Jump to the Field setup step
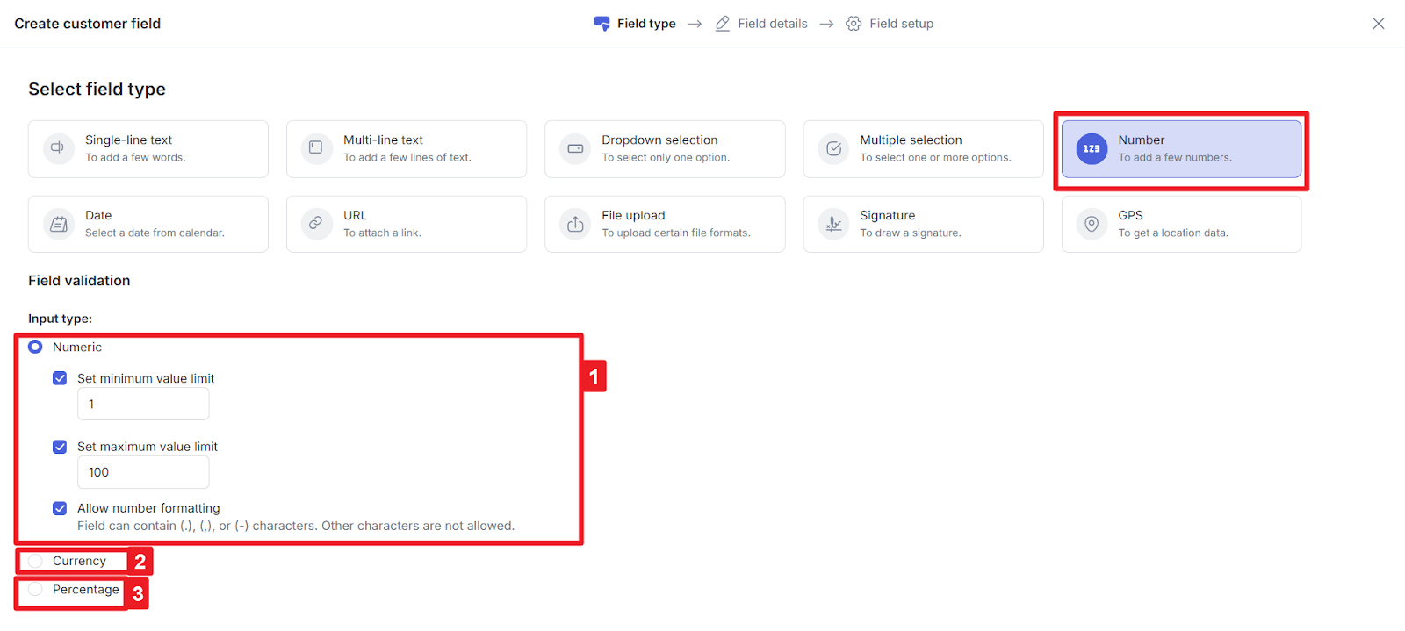 [890, 24]
